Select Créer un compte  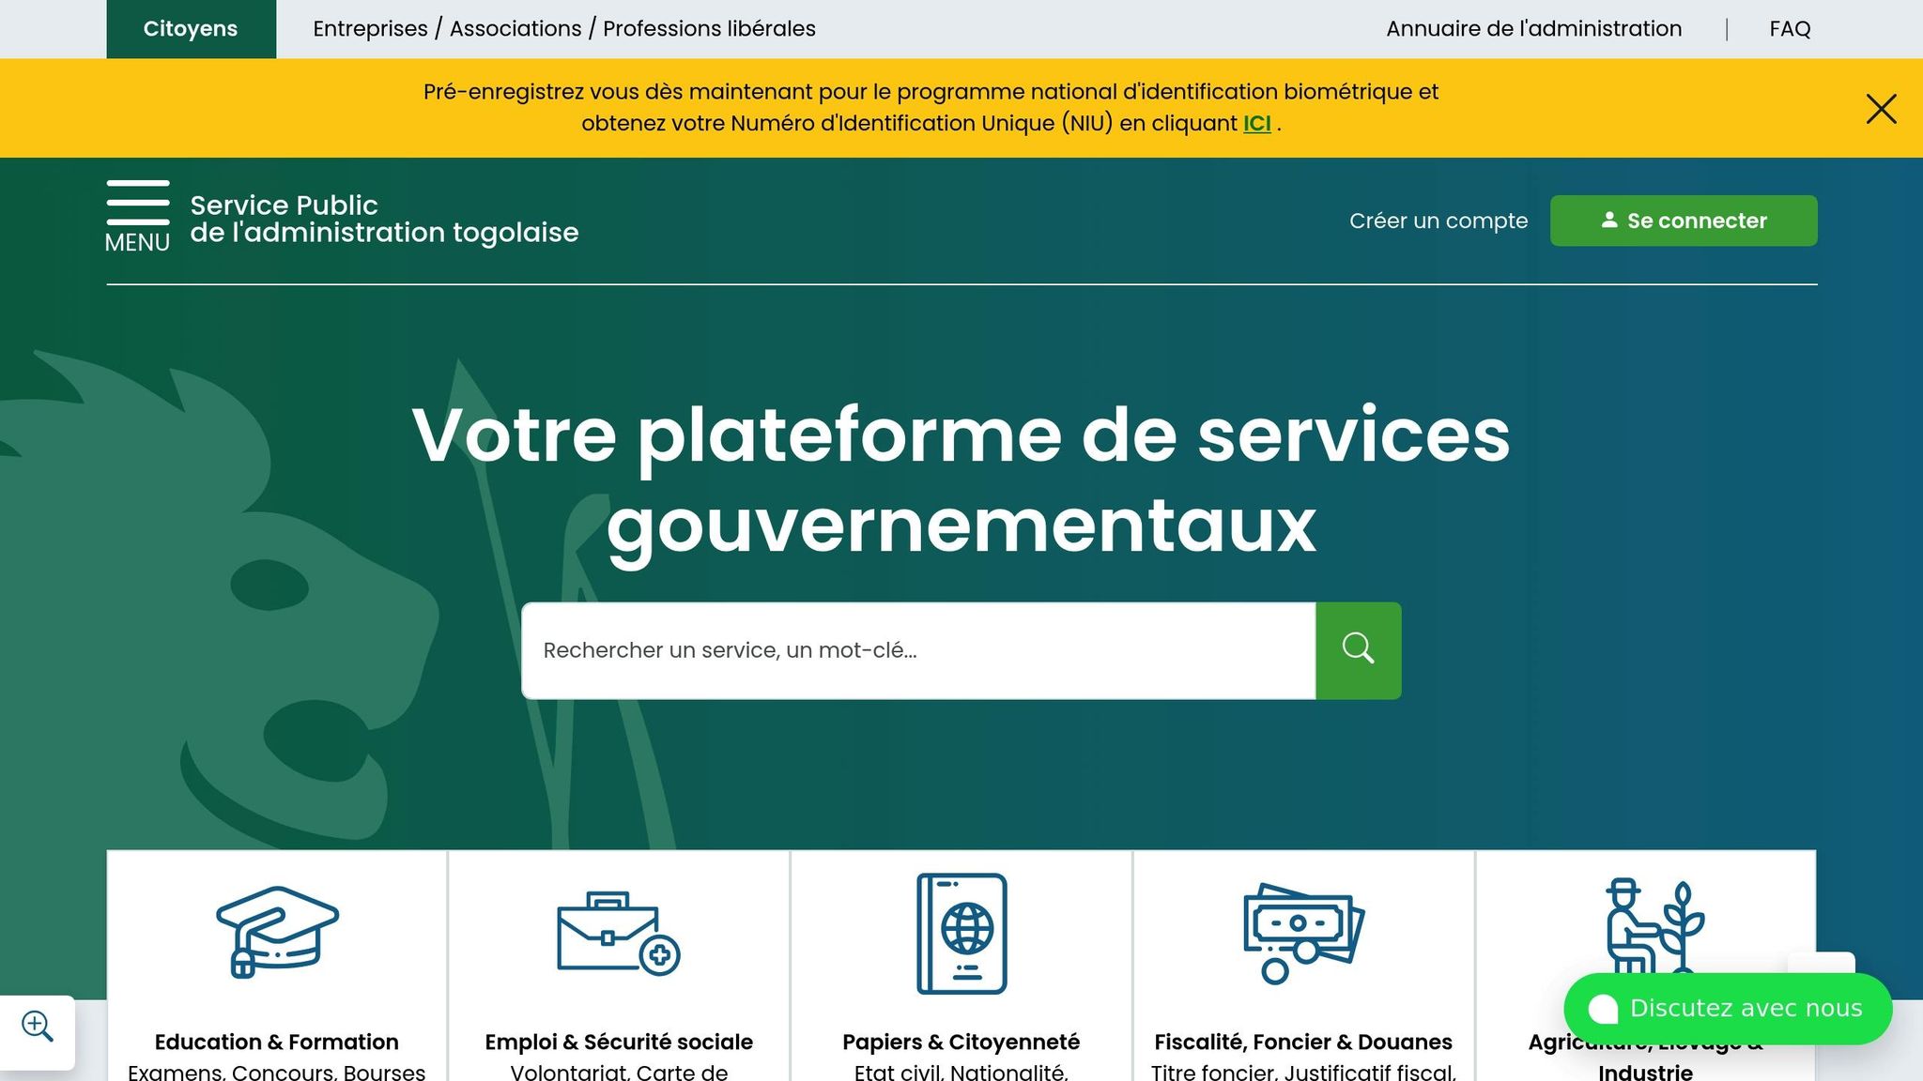[1439, 221]
